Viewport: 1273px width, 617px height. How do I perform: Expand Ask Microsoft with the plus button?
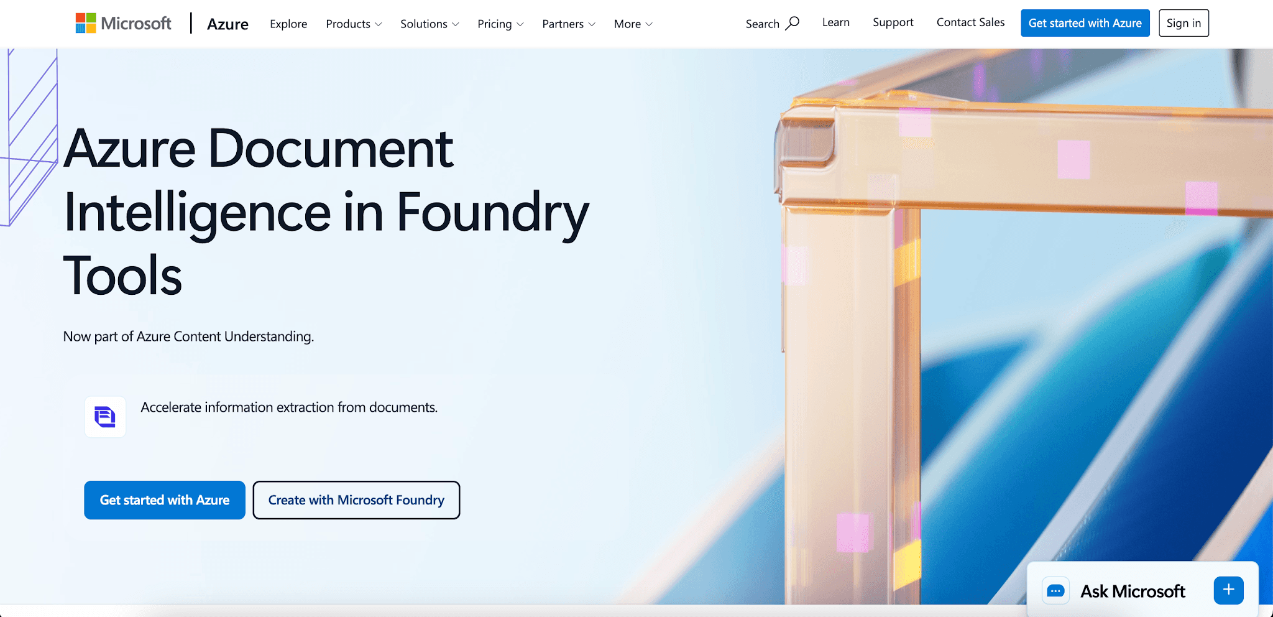pos(1228,590)
